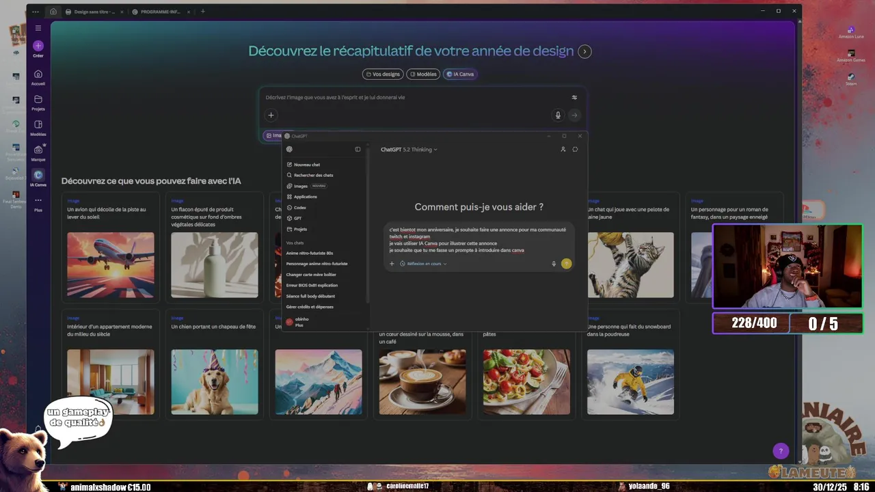Viewport: 875px width, 492px height.
Task: Open chat 'Anime rétro-futuriste 80s'
Action: [310, 253]
